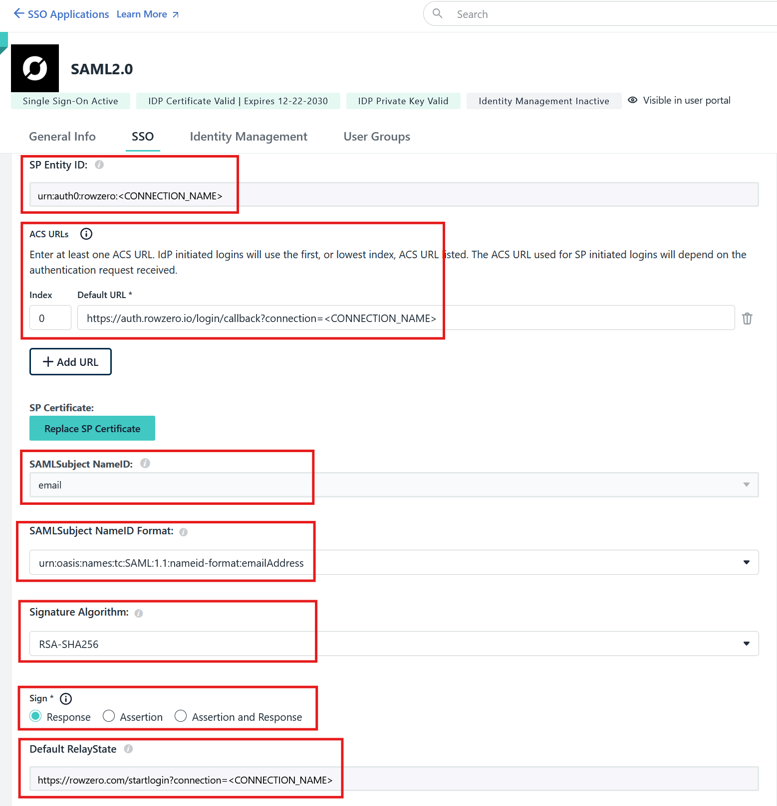Click the Default RelayState info icon
The width and height of the screenshot is (777, 806).
(128, 749)
